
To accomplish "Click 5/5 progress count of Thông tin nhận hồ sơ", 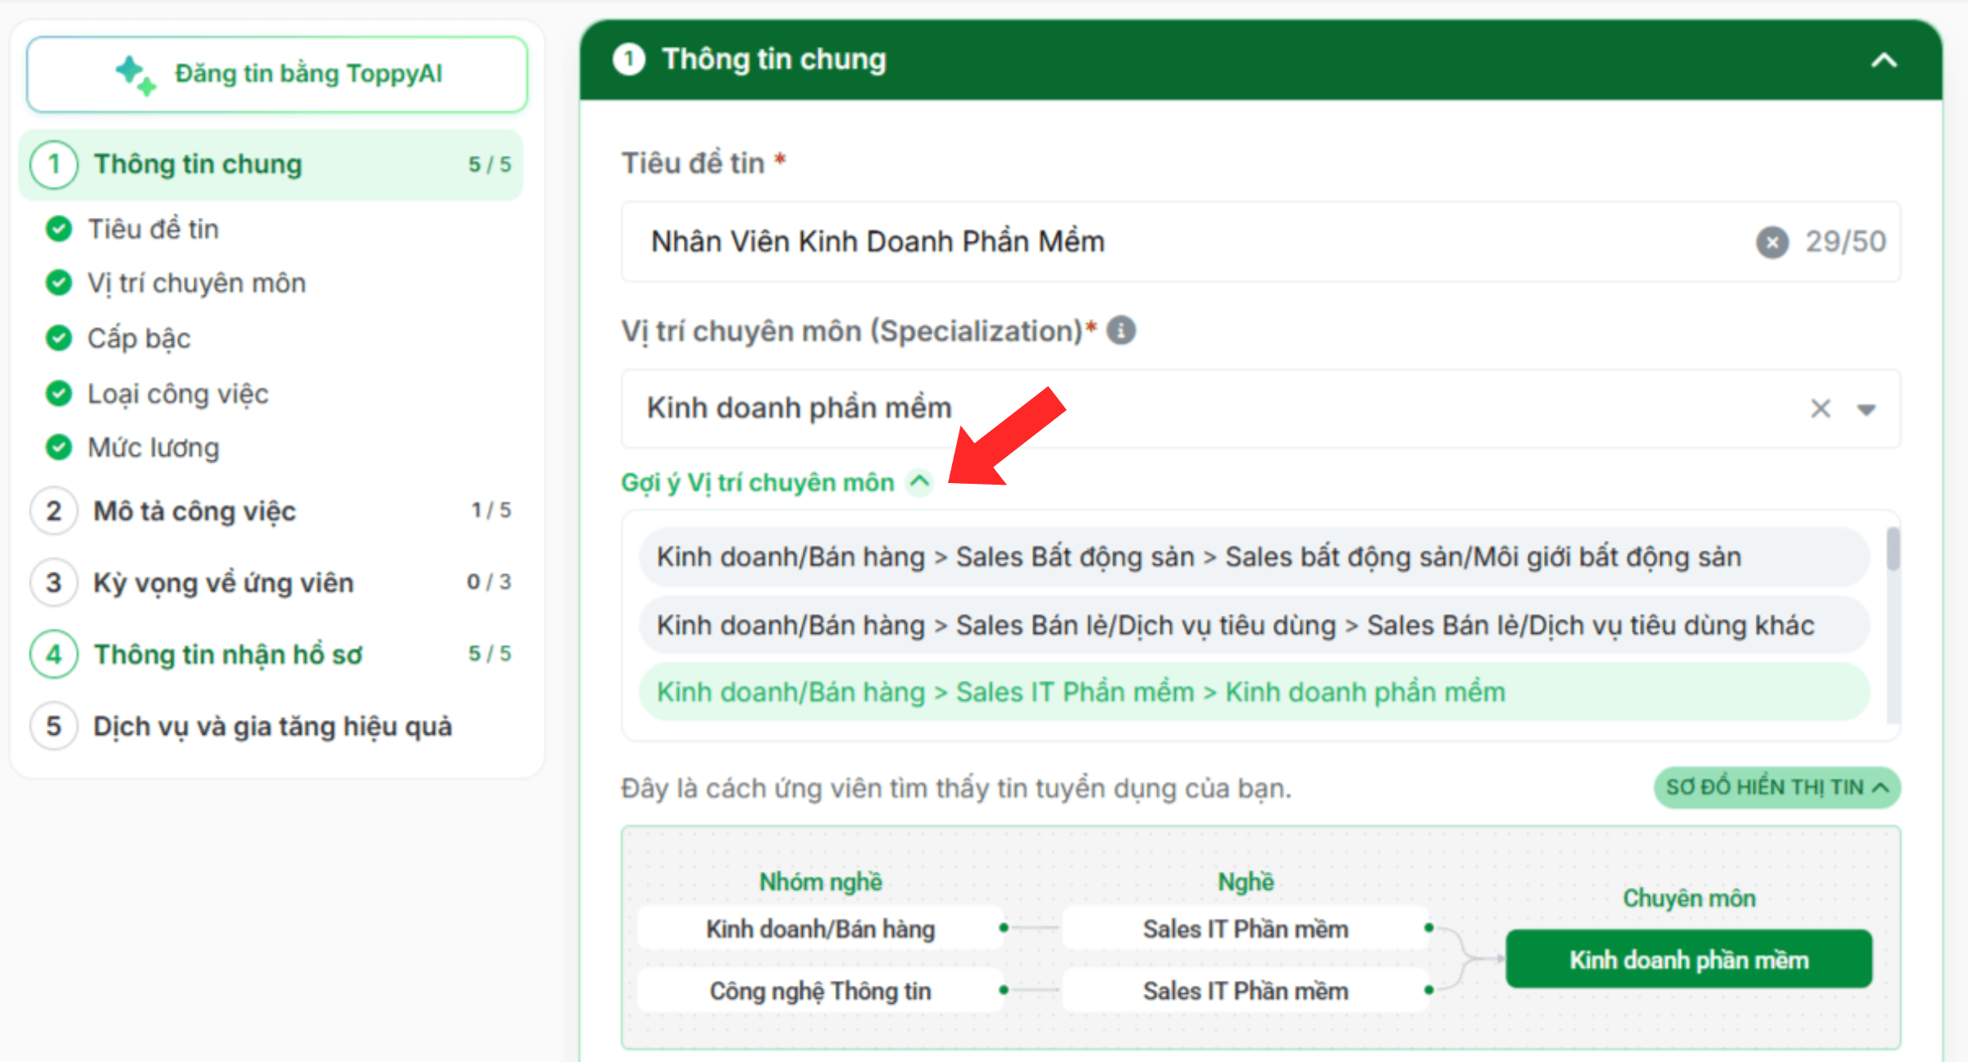I will [490, 654].
